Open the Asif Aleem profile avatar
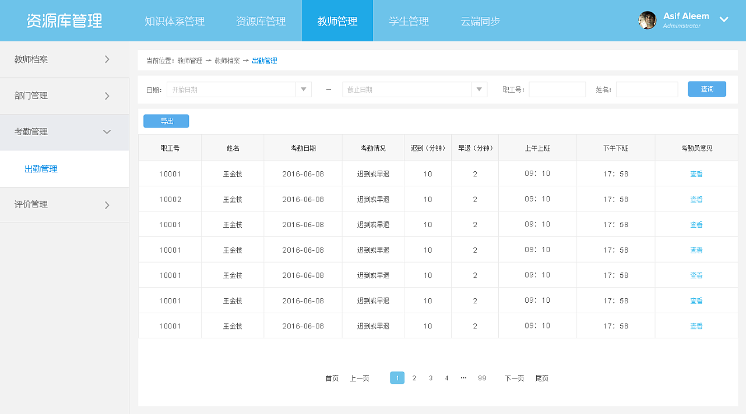746x414 pixels. [647, 20]
